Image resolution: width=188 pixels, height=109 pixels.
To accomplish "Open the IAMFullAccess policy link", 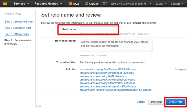I will click(x=103, y=76).
